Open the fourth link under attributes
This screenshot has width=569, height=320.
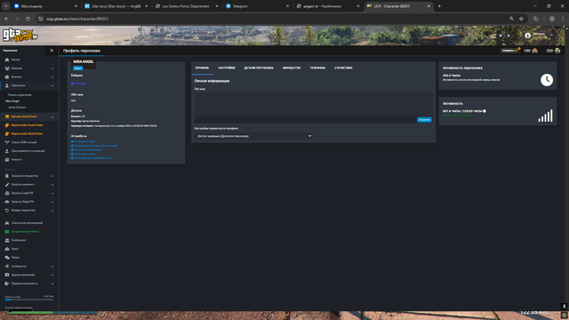tap(84, 154)
